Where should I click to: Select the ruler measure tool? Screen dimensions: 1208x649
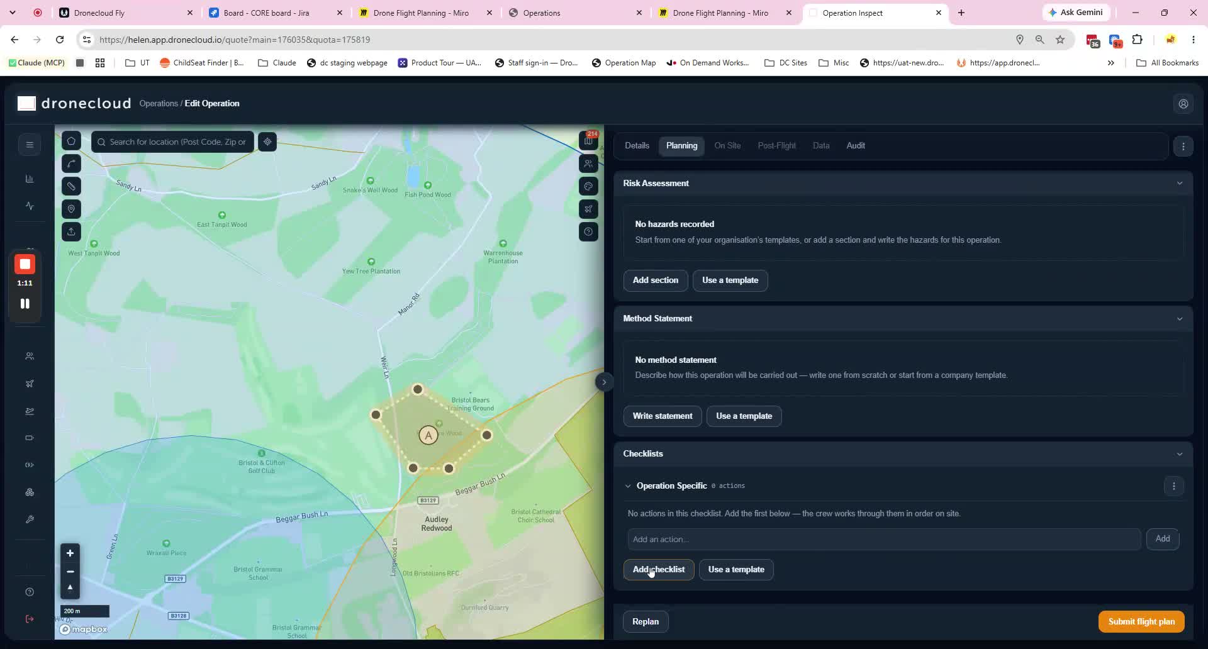pyautogui.click(x=71, y=187)
